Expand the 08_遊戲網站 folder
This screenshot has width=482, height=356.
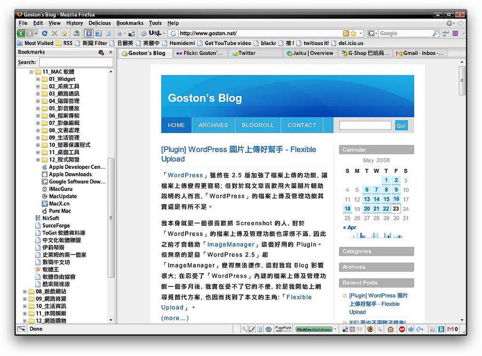click(24, 292)
